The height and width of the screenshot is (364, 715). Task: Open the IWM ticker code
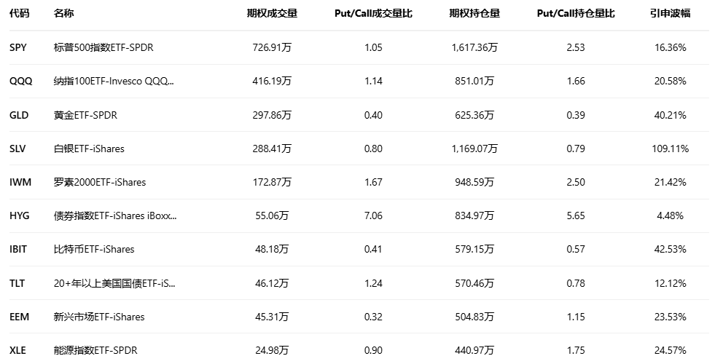tap(20, 182)
